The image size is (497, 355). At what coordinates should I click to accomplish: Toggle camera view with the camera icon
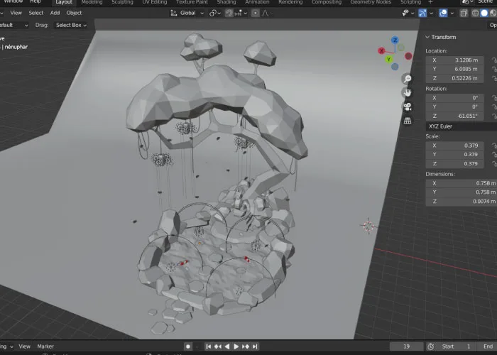[408, 106]
